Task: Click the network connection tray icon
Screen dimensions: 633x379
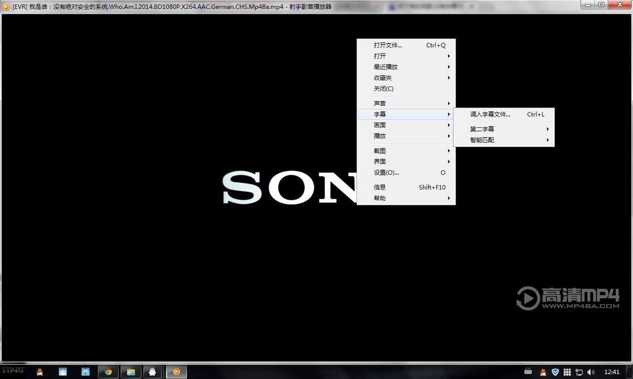Action: (579, 372)
